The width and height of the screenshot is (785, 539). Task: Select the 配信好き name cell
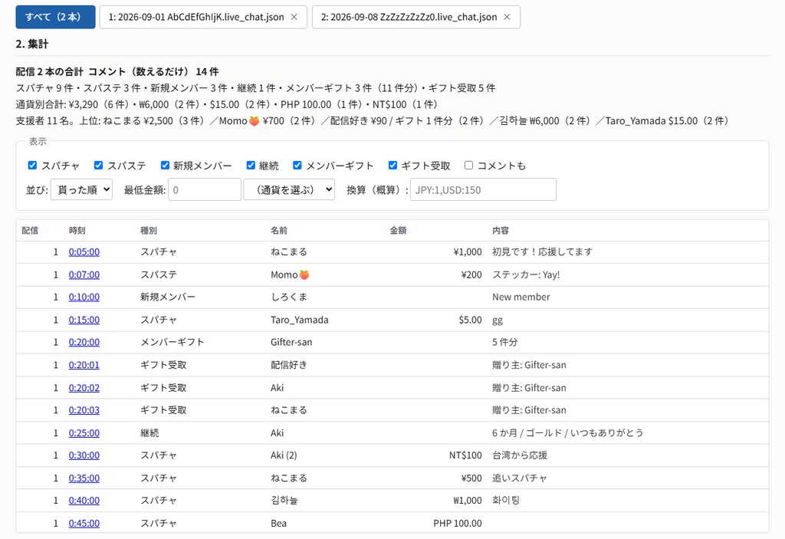tap(289, 365)
